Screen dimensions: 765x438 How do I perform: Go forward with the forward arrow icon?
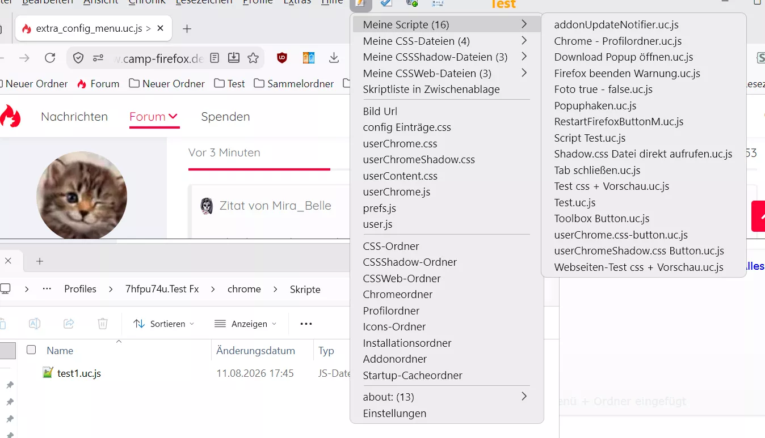click(x=24, y=58)
